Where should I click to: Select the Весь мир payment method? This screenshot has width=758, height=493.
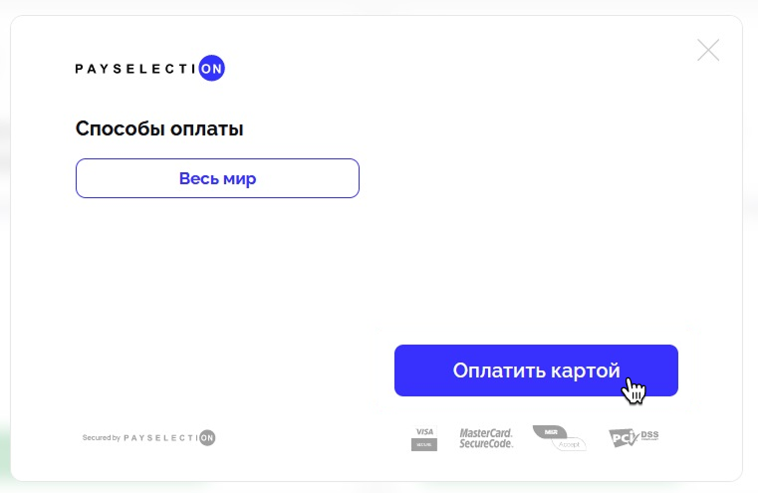[217, 178]
